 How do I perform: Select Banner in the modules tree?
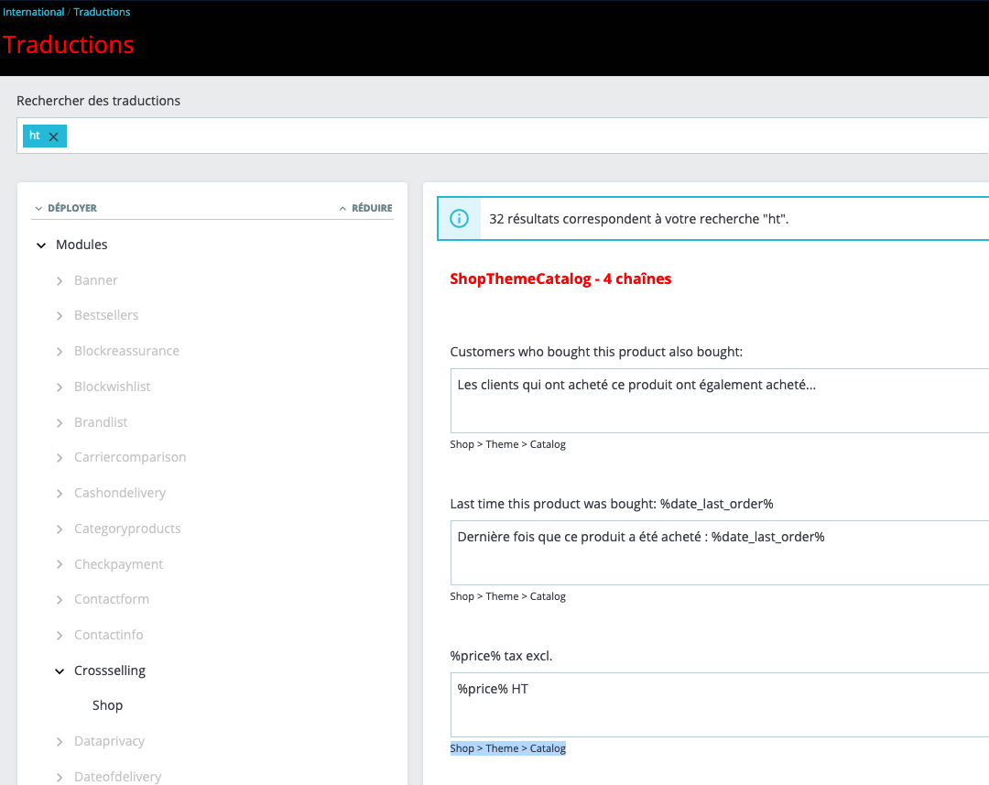pyautogui.click(x=96, y=280)
